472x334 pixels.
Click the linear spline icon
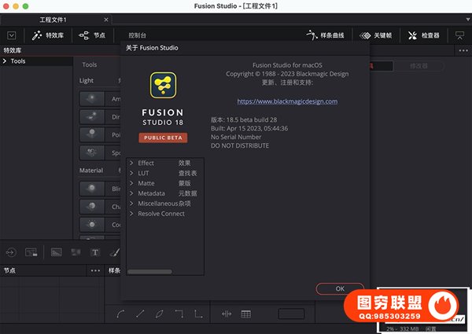[x=140, y=314]
